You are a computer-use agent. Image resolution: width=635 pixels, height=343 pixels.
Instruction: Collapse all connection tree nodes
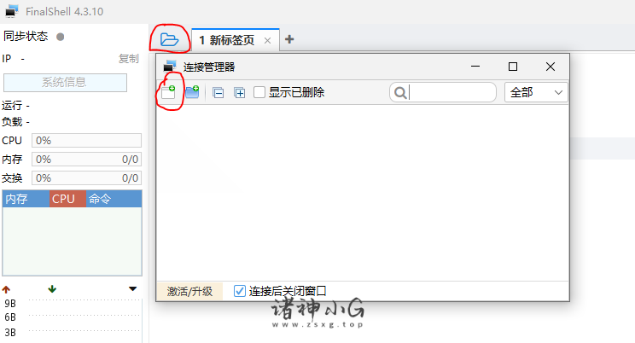[x=218, y=93]
